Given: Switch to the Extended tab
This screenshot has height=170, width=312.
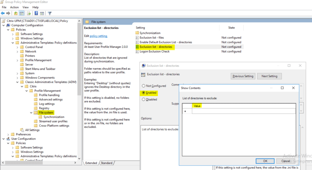Looking at the screenshot, I should [91, 163].
